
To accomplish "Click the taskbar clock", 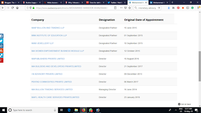I will pos(188,110).
